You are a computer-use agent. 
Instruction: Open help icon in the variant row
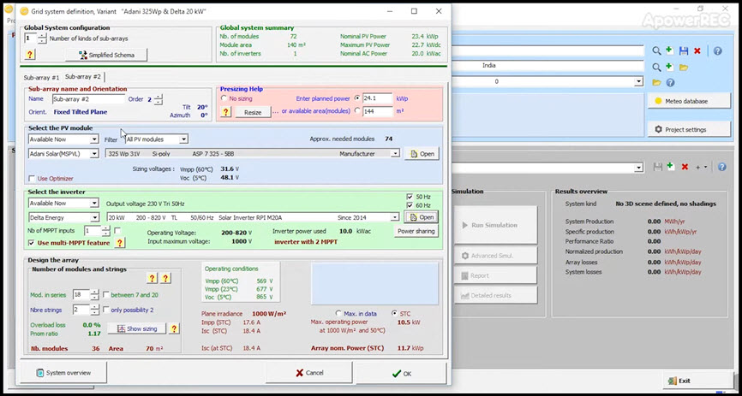coord(721,167)
